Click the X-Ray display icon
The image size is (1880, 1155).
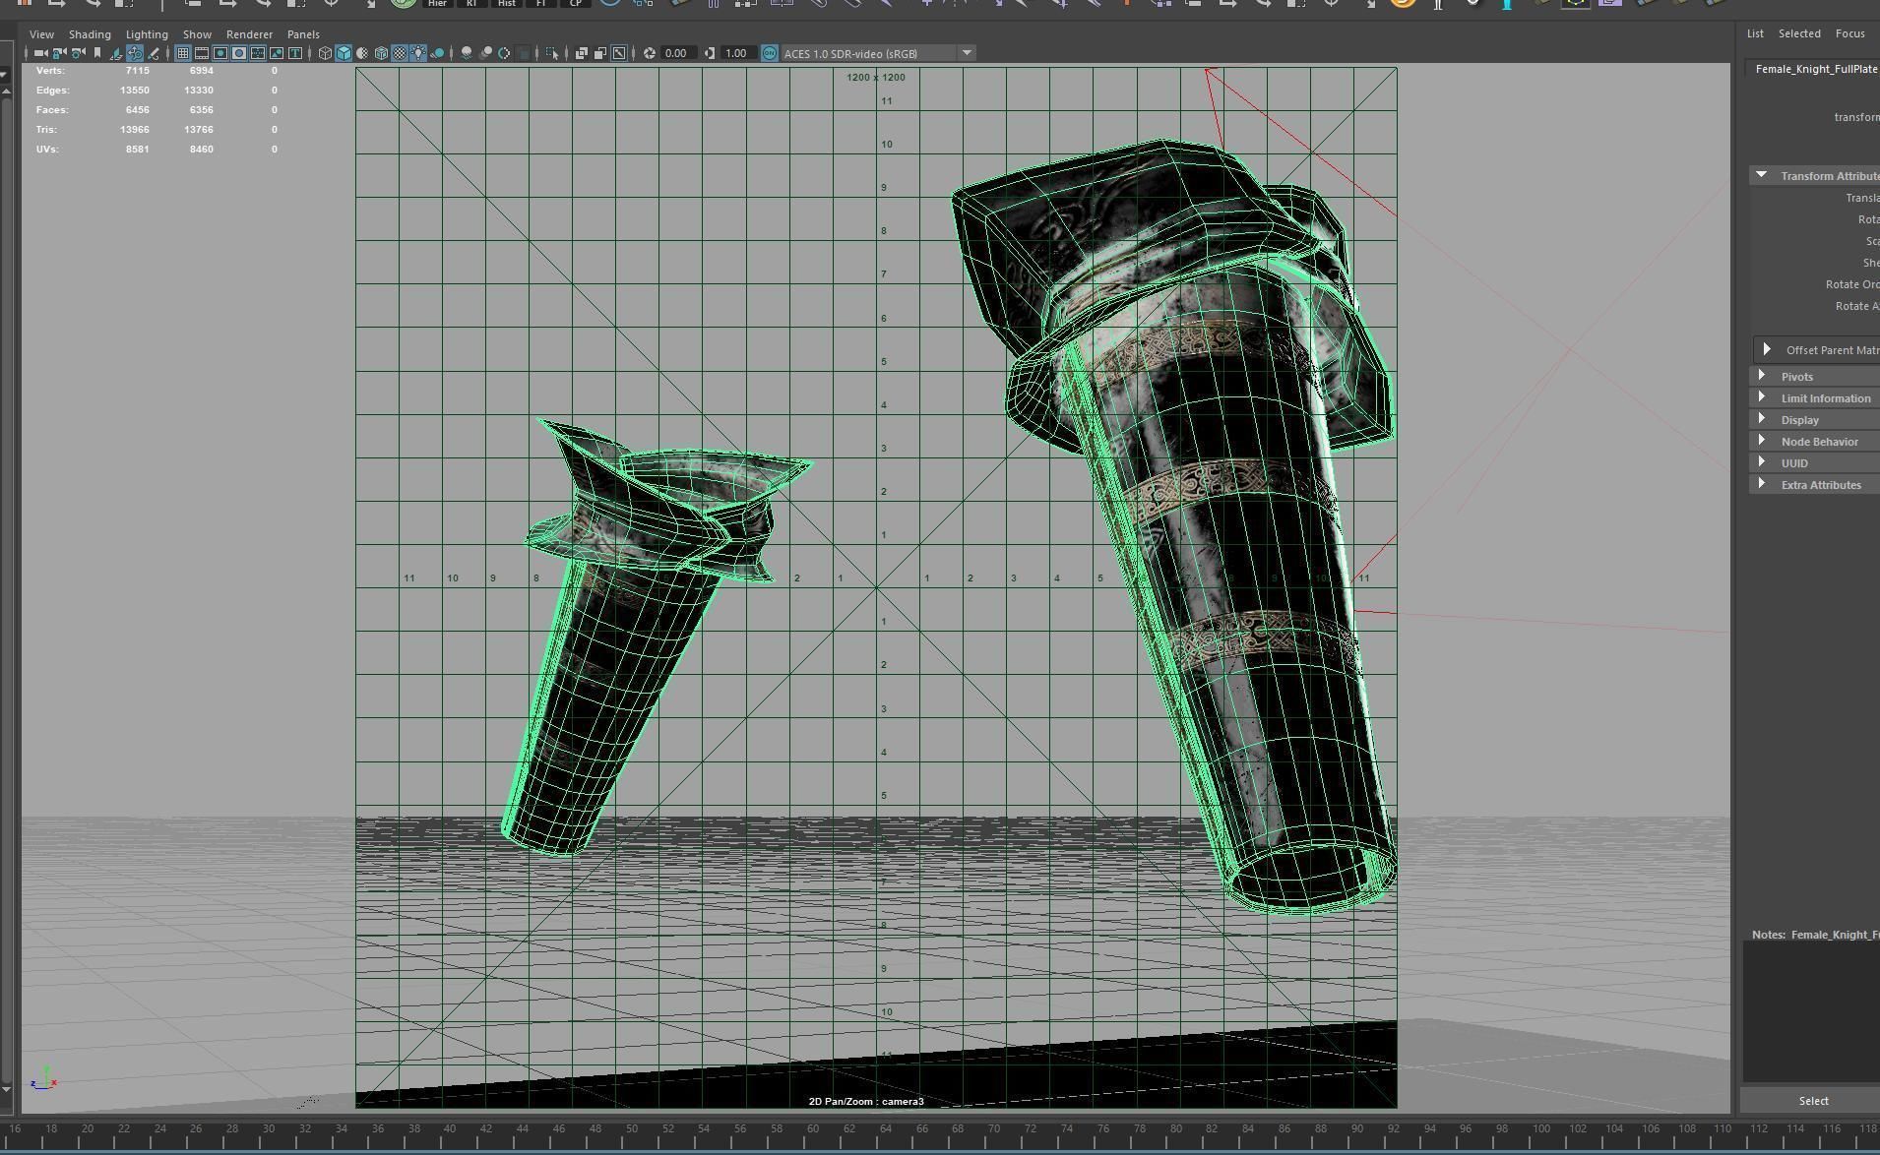580,53
